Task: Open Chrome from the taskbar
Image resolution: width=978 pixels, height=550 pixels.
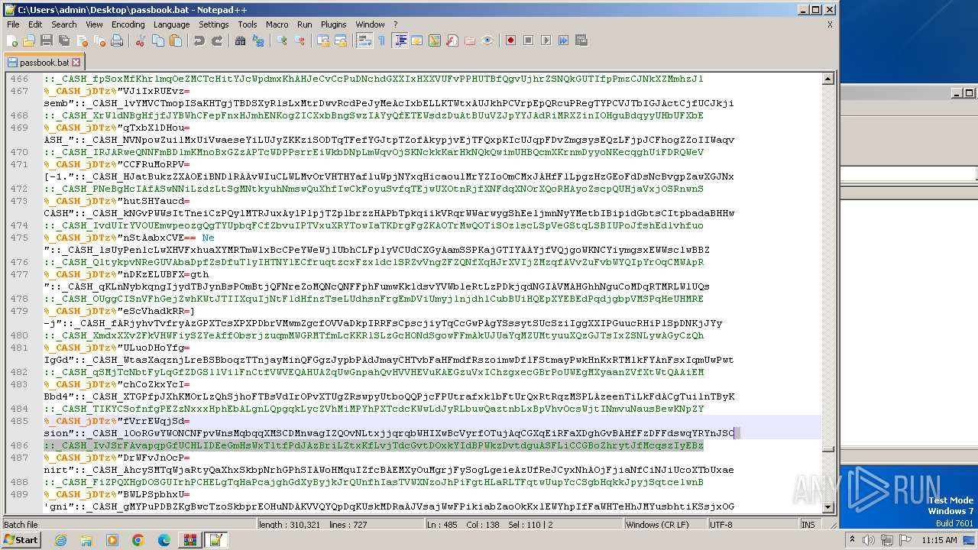Action: click(138, 540)
